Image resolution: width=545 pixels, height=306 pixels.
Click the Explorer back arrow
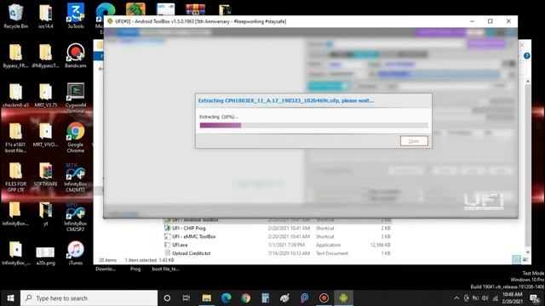(x=100, y=69)
